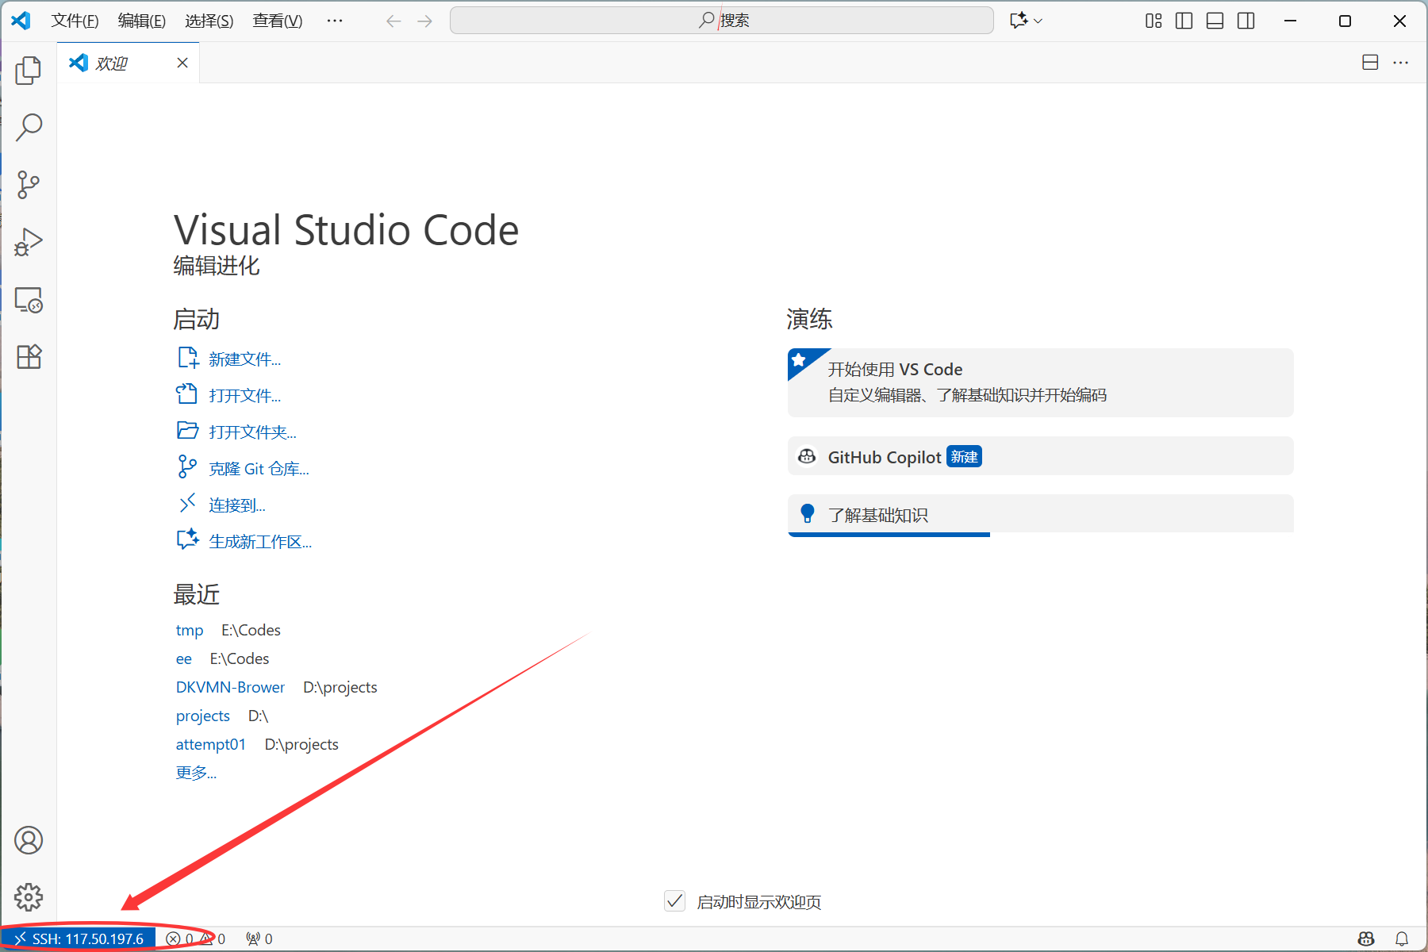Uncheck 启动时显示欢迎页 checkbox

[675, 901]
